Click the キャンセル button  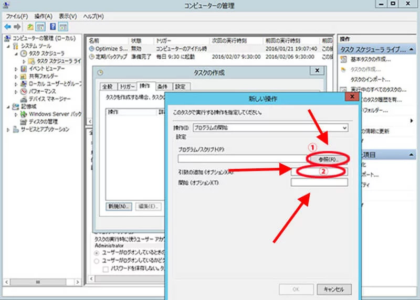click(x=333, y=289)
